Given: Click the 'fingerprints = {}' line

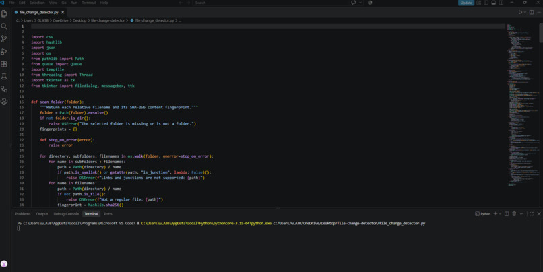Looking at the screenshot, I should click(x=58, y=129).
